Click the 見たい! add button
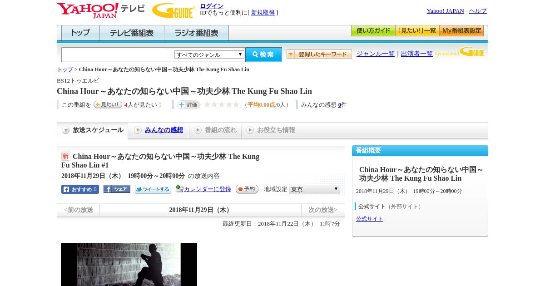Image resolution: width=545 pixels, height=286 pixels. click(x=108, y=104)
